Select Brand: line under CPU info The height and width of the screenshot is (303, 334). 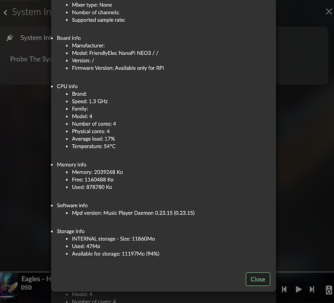click(x=79, y=94)
